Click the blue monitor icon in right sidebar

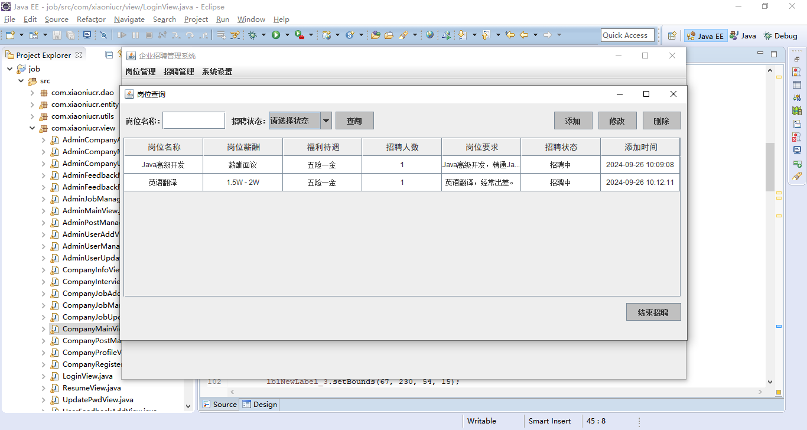point(797,150)
